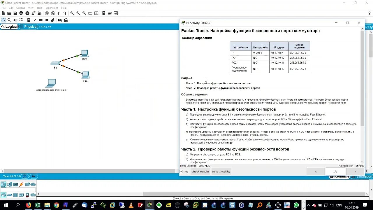Click the page number 1/1 field
Viewport: 373px width, 210px height.
(x=335, y=171)
